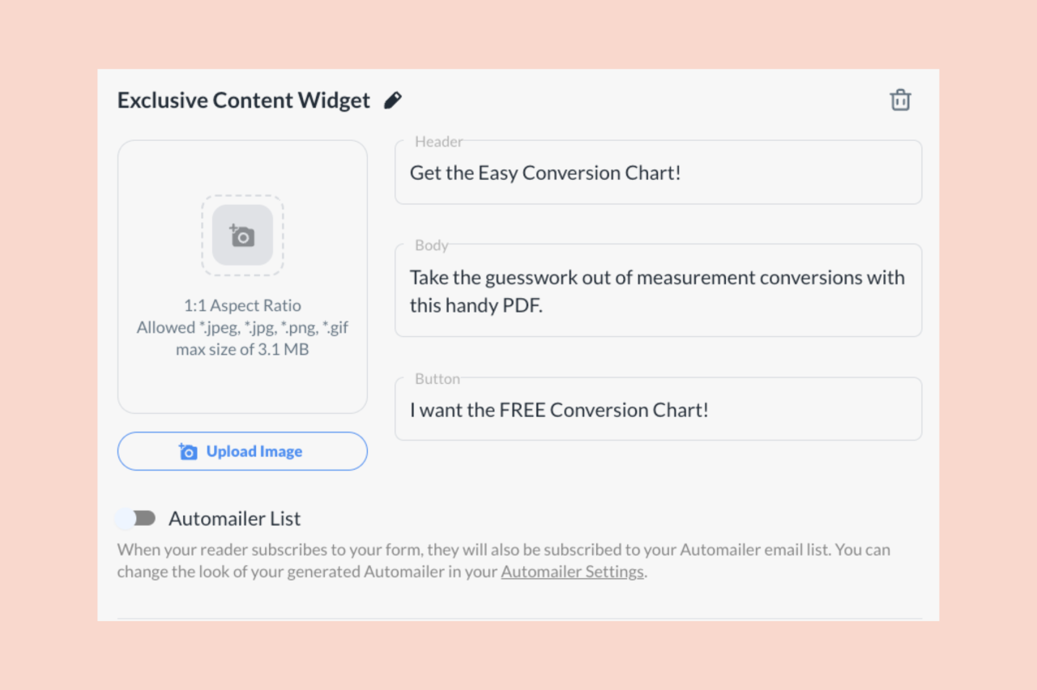The image size is (1037, 690).
Task: Click the camera icon inside Upload Image button
Action: (188, 451)
